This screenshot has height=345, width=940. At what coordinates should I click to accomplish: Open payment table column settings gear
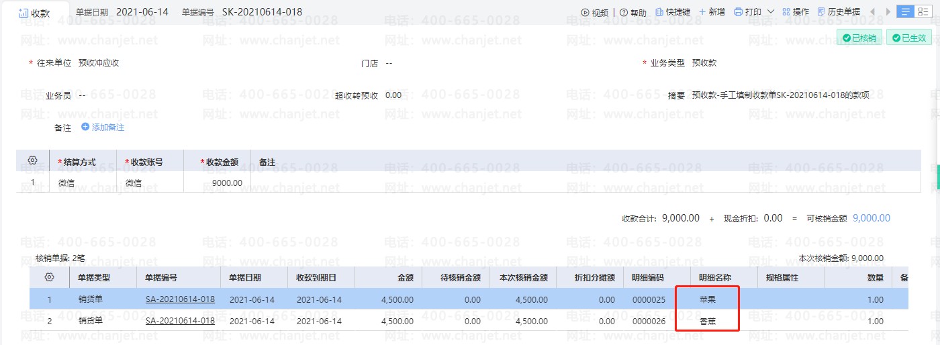pos(32,161)
